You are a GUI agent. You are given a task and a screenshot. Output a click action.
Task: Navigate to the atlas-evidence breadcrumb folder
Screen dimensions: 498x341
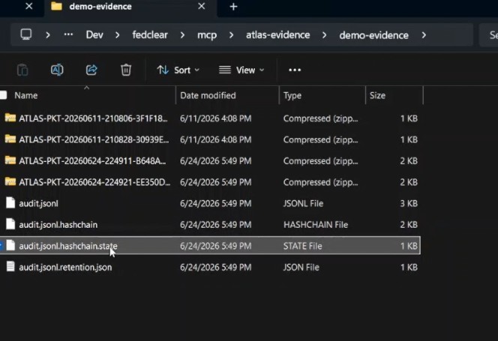278,35
